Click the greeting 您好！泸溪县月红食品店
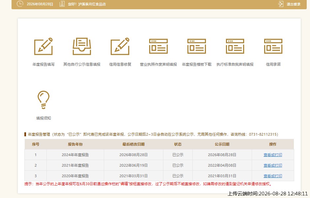This screenshot has width=310, height=198. tap(87, 4)
